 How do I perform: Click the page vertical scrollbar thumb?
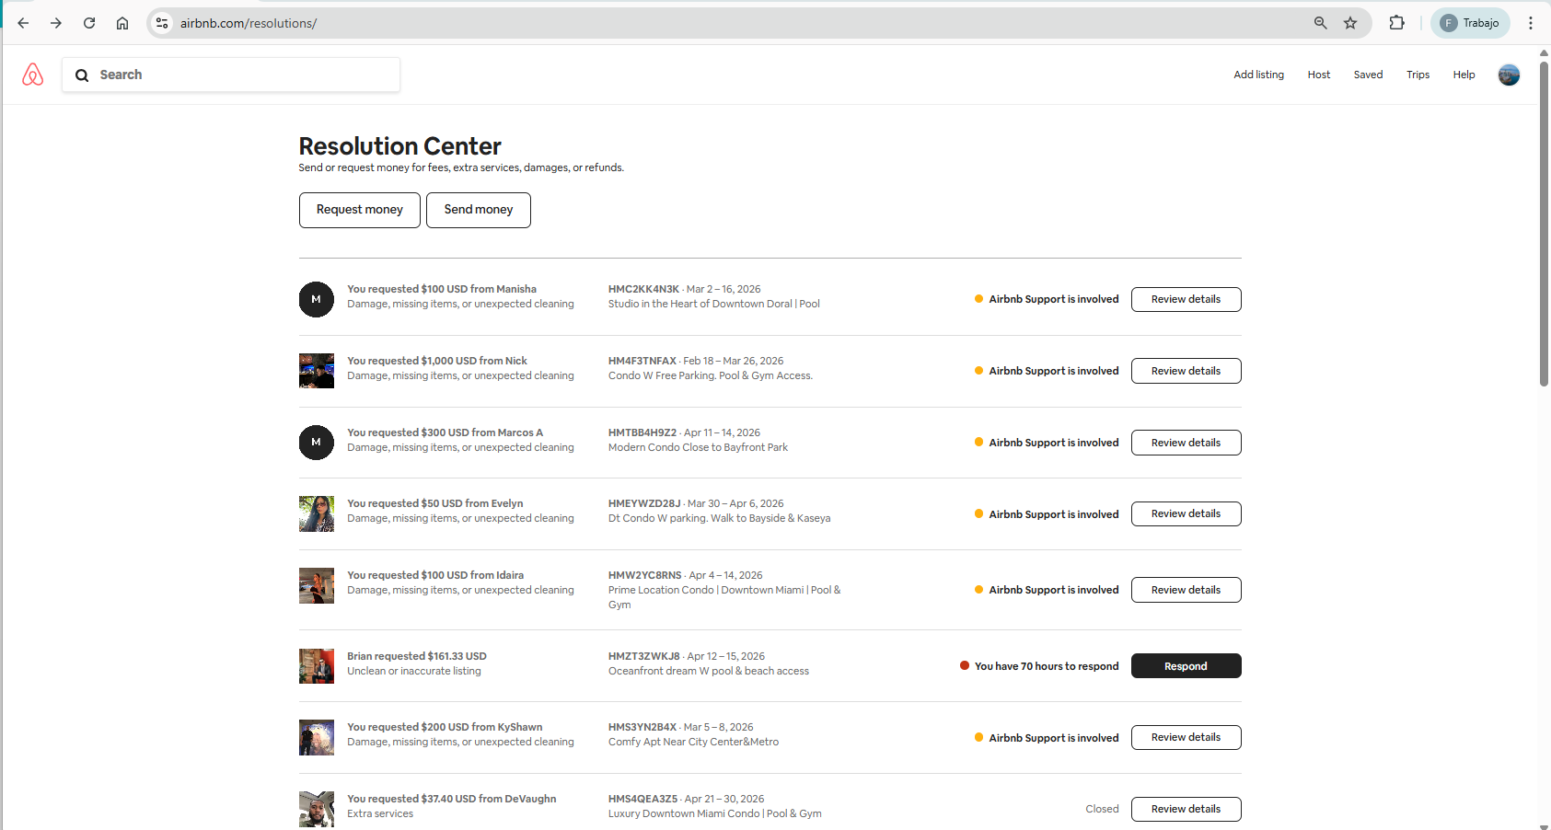1544,223
